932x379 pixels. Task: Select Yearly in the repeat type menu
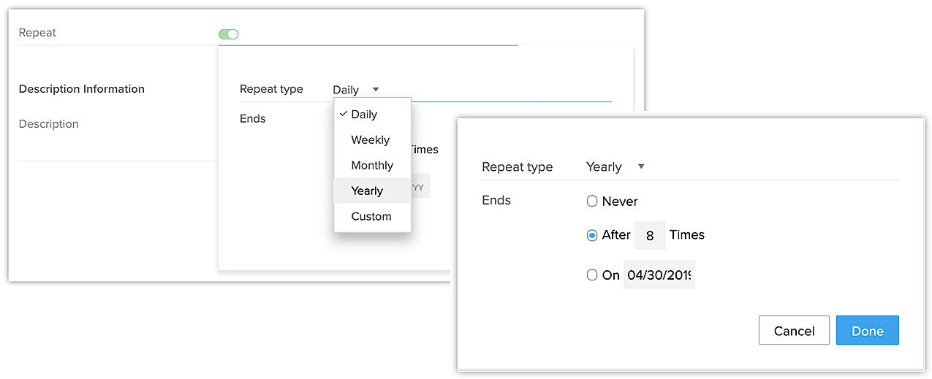pyautogui.click(x=367, y=191)
